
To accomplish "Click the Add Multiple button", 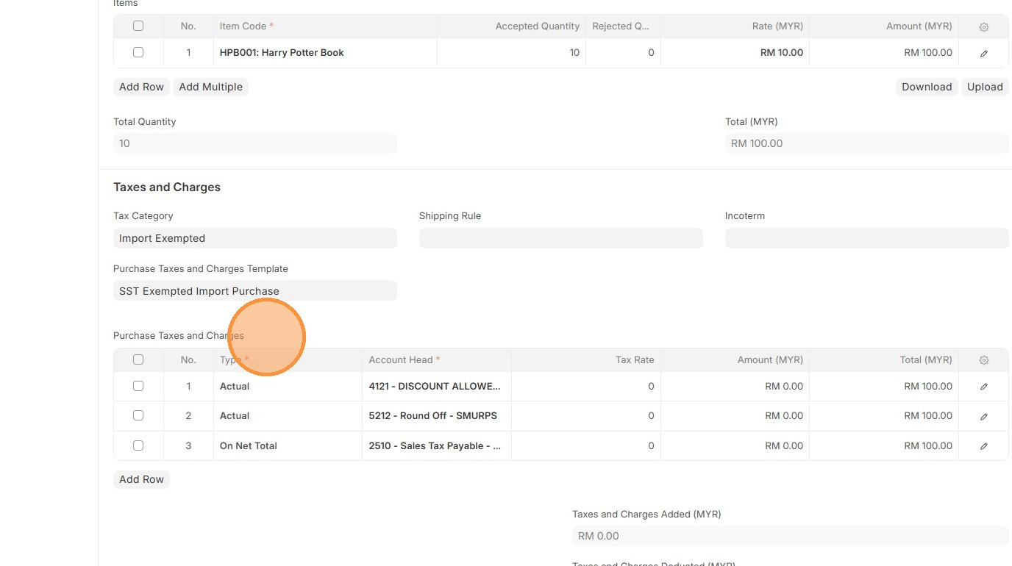I will (210, 87).
